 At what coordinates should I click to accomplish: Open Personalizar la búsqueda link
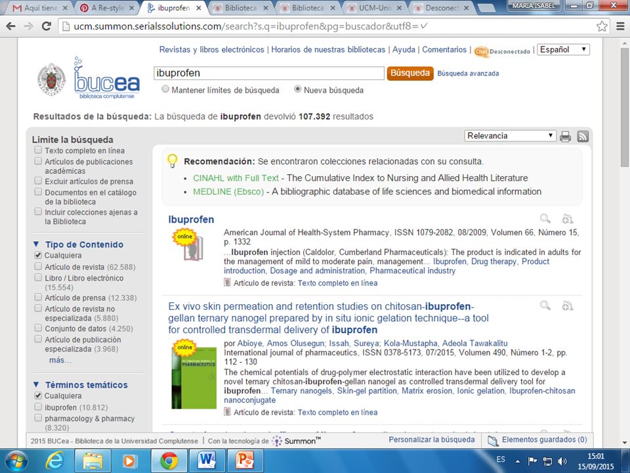tap(432, 440)
